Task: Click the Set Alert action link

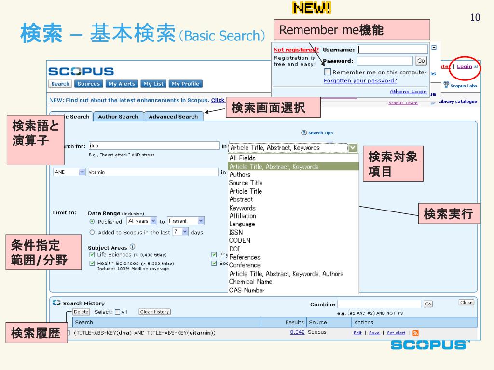Action: click(396, 333)
